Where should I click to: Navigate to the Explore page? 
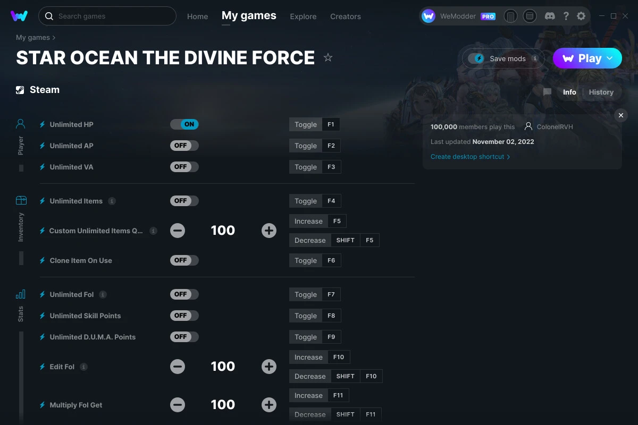[303, 16]
